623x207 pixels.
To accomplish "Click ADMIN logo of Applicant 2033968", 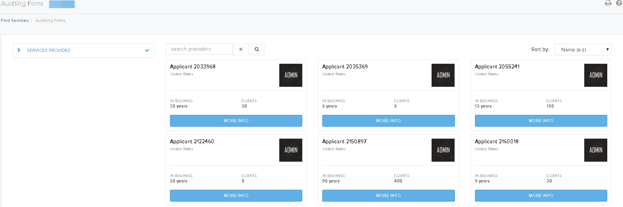I will tap(291, 75).
